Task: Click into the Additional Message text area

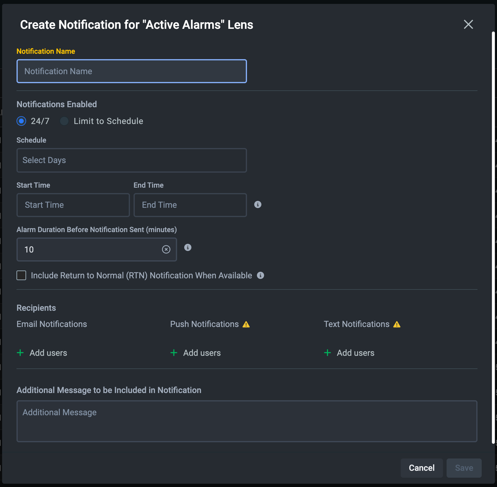Action: click(x=247, y=421)
